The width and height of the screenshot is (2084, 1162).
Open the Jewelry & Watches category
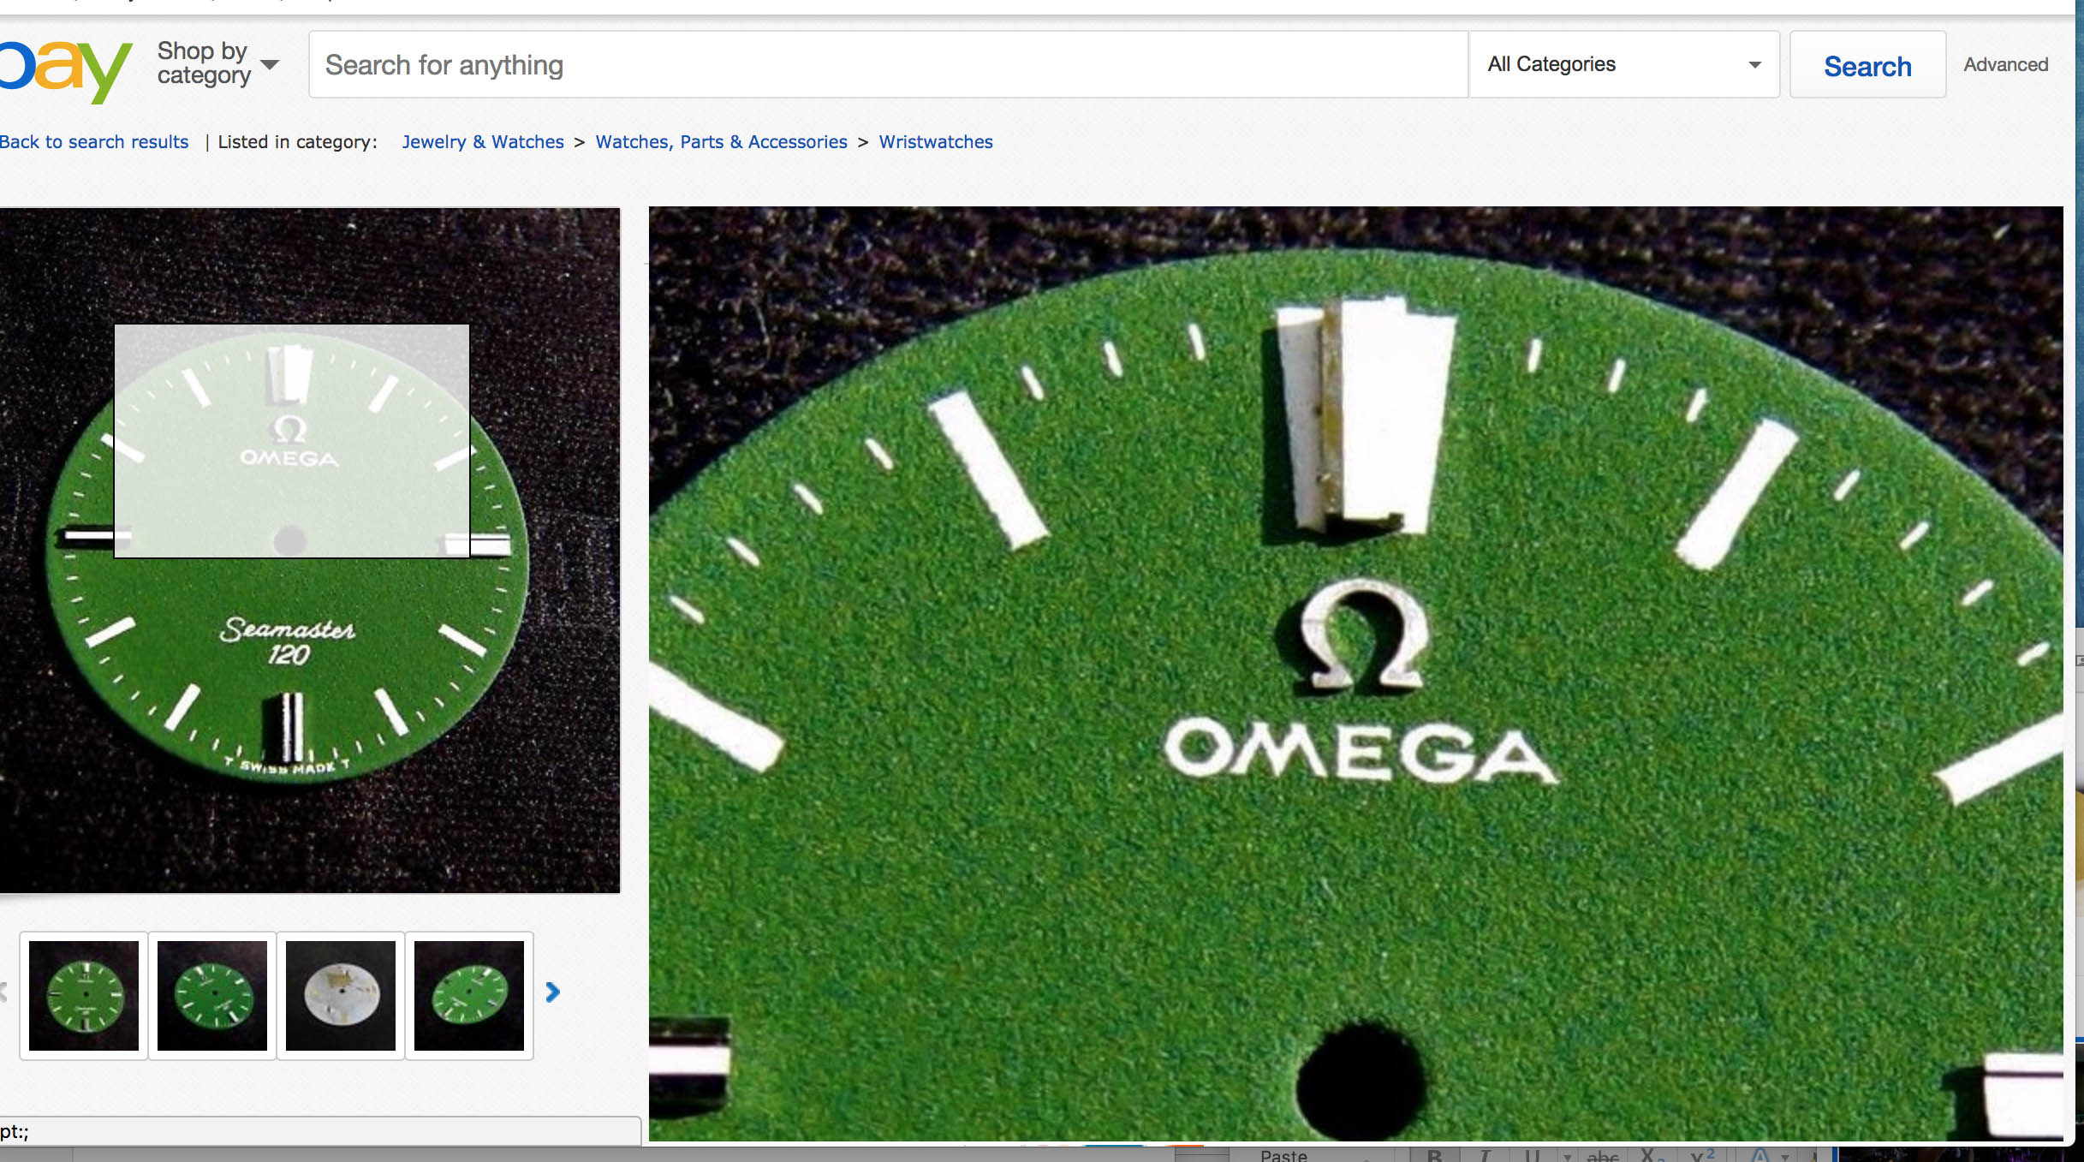[x=483, y=142]
